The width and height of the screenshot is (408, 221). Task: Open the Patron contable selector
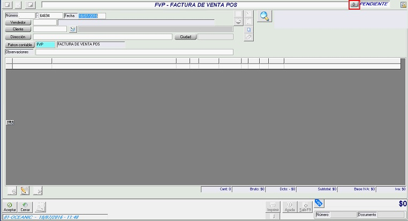[19, 45]
